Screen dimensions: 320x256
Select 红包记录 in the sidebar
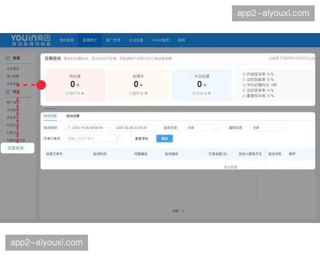tap(13, 125)
